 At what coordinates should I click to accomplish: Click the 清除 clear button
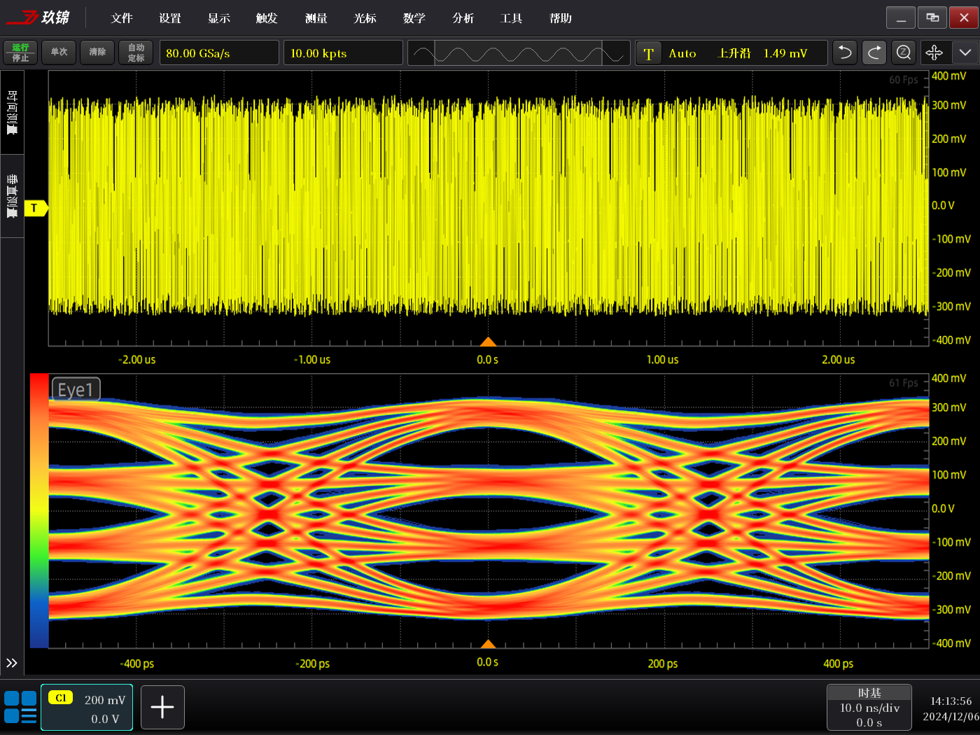pos(97,52)
